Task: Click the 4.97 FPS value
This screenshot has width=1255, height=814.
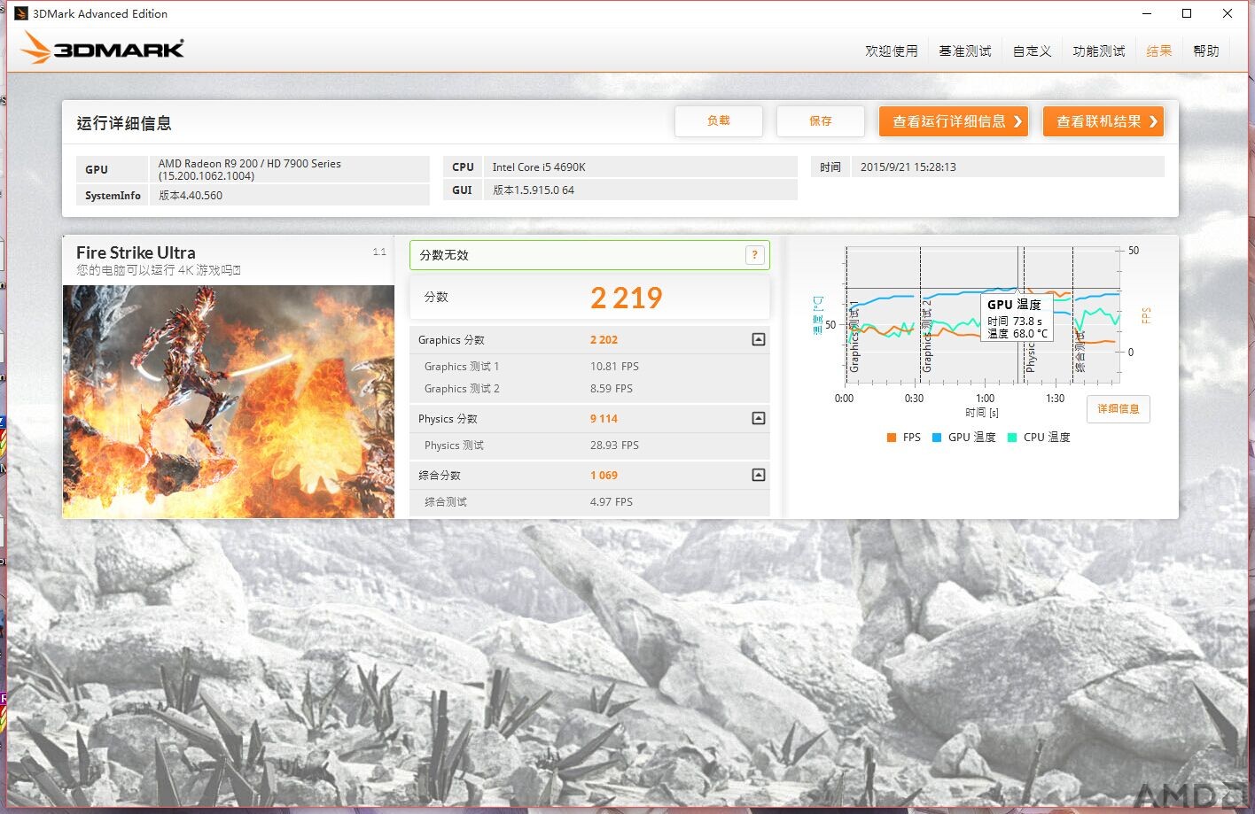Action: (x=612, y=502)
